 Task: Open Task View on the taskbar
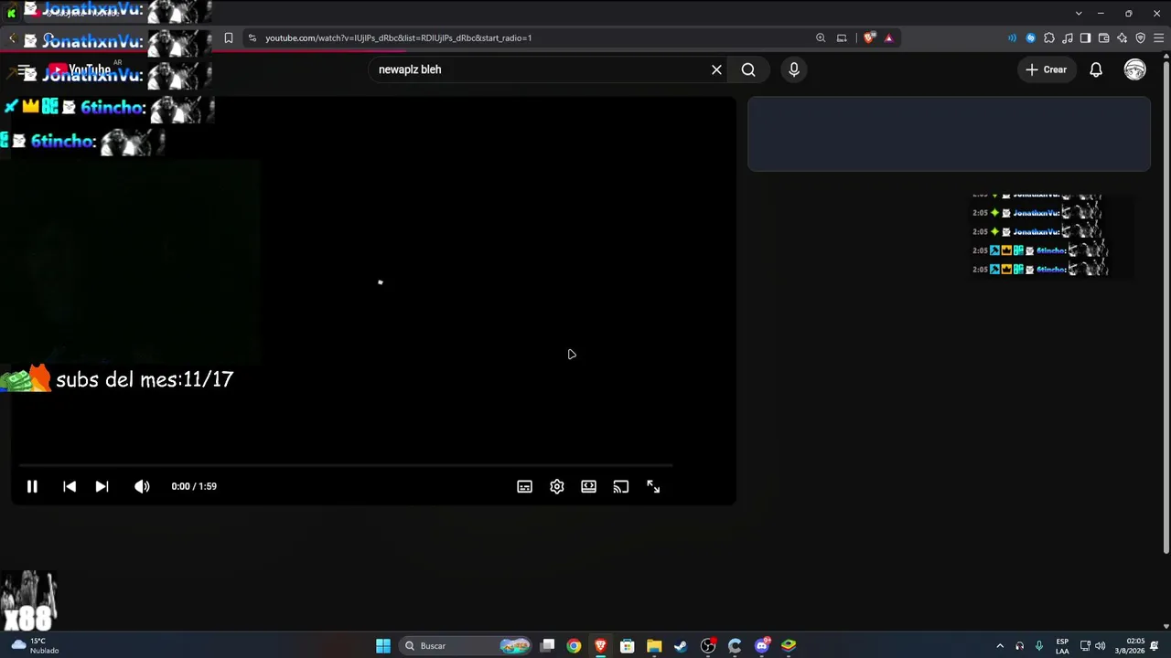pos(547,646)
